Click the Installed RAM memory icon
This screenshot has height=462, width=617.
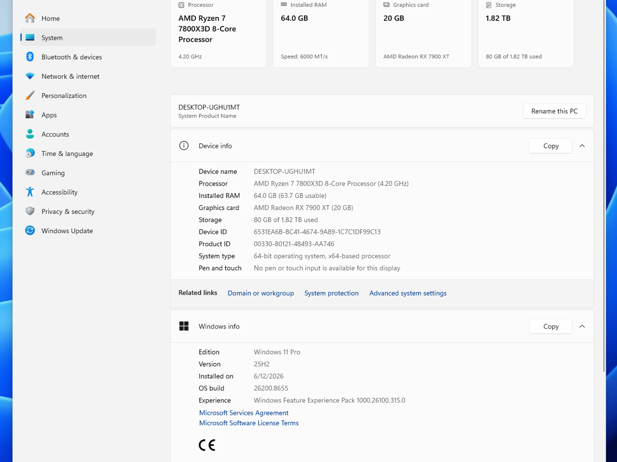(284, 5)
